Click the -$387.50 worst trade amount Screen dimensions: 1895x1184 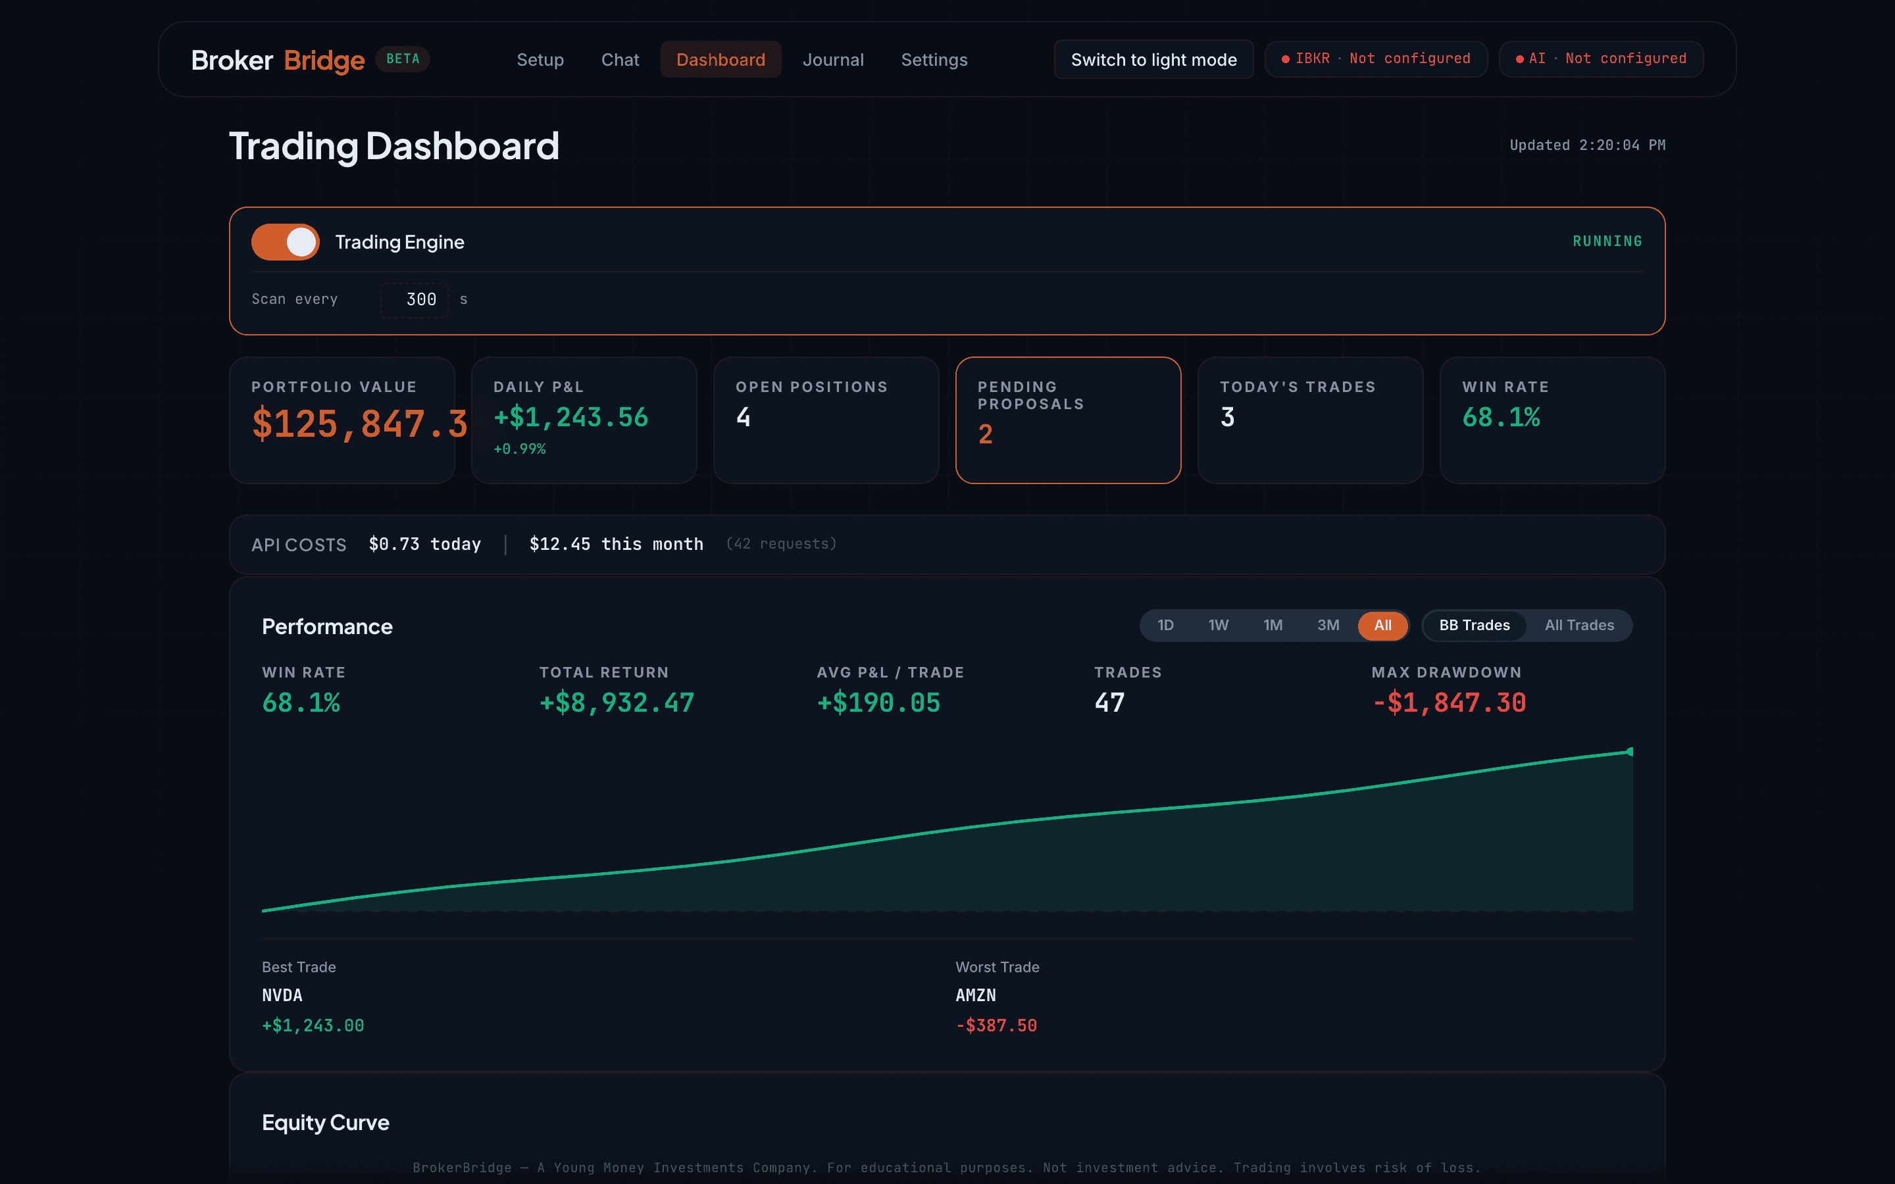pos(996,1026)
